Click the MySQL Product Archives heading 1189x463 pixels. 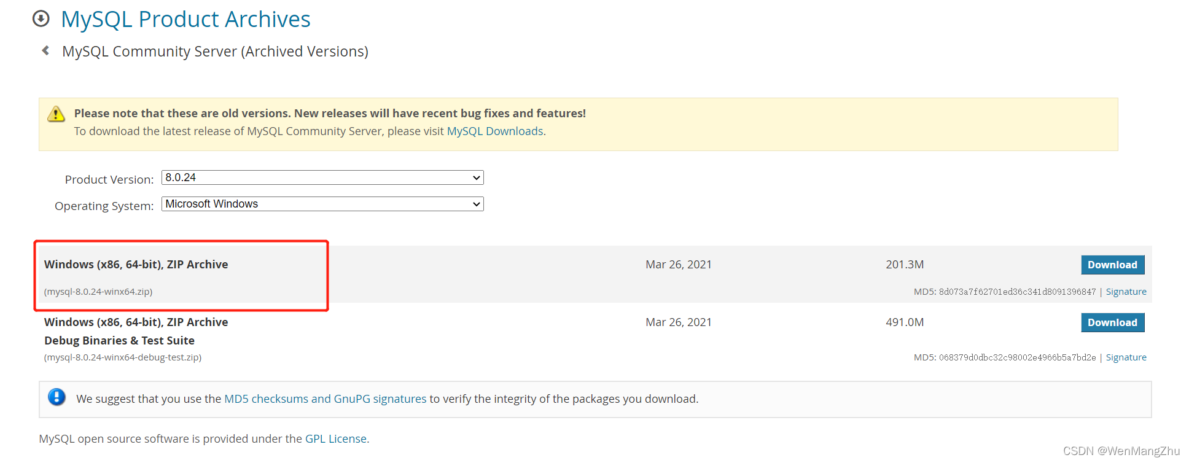click(x=185, y=19)
